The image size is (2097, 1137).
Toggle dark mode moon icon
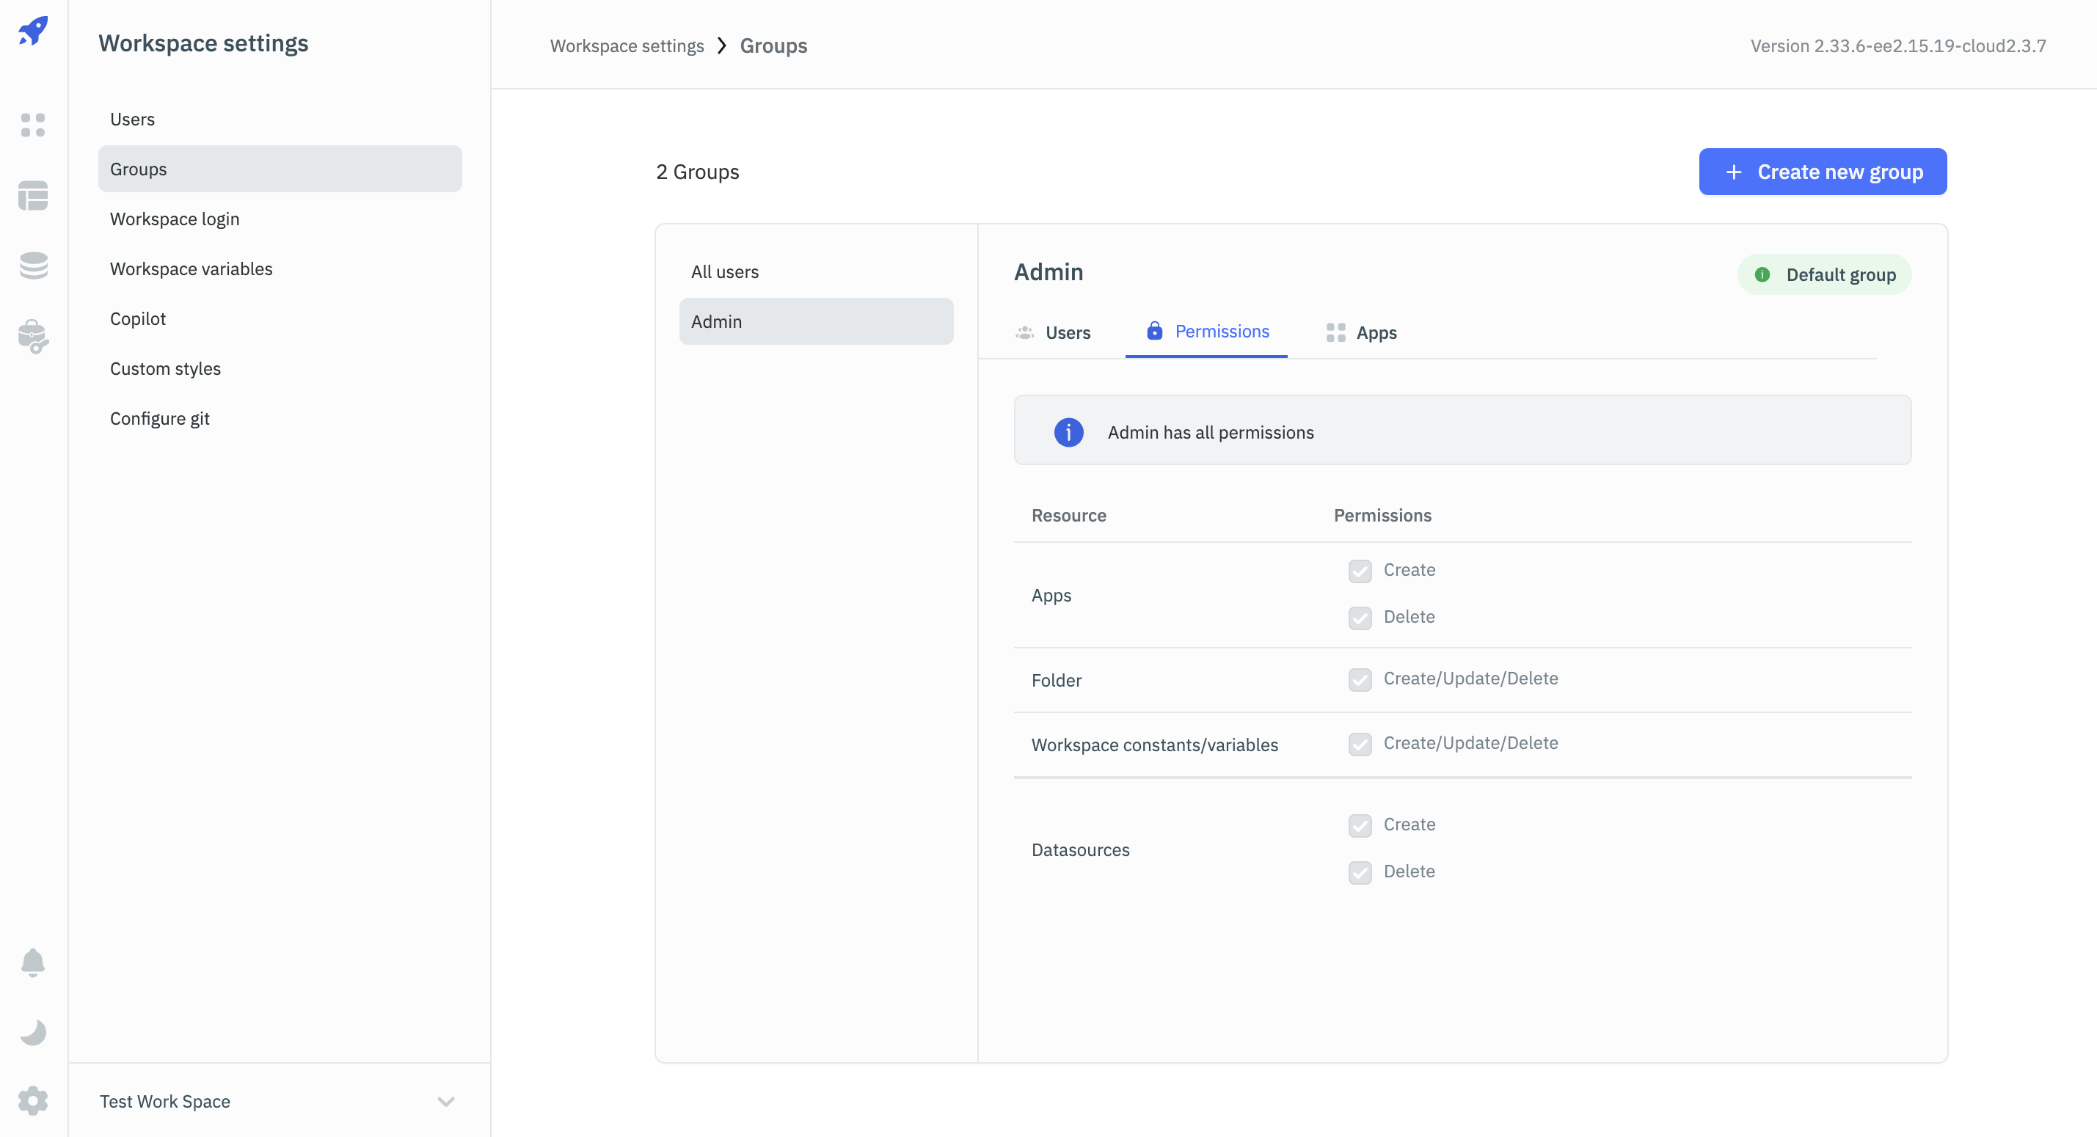(x=33, y=1032)
